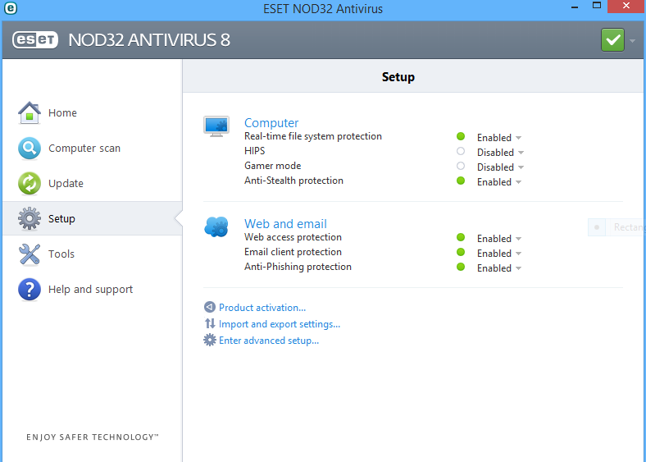Click the Product activation link
This screenshot has height=462, width=646.
point(262,307)
